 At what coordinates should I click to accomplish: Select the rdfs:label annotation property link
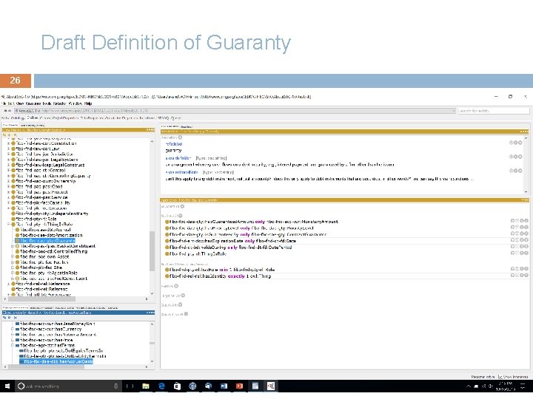coord(174,144)
